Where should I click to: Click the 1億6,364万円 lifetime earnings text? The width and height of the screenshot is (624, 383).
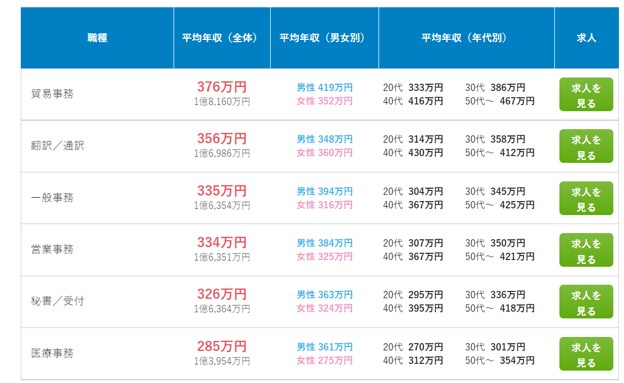(222, 309)
